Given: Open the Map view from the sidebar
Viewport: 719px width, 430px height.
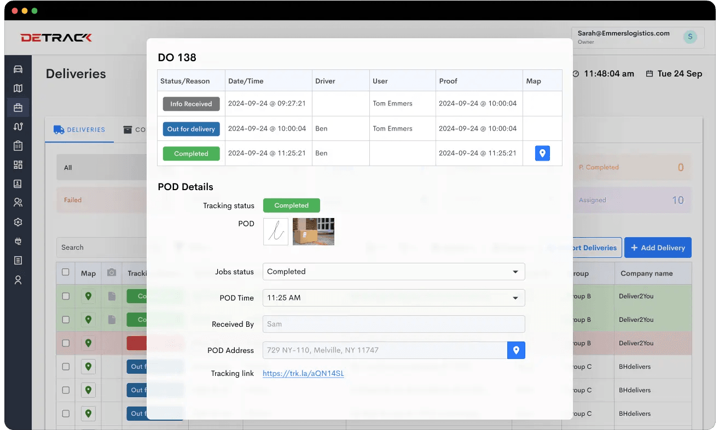Looking at the screenshot, I should point(18,88).
